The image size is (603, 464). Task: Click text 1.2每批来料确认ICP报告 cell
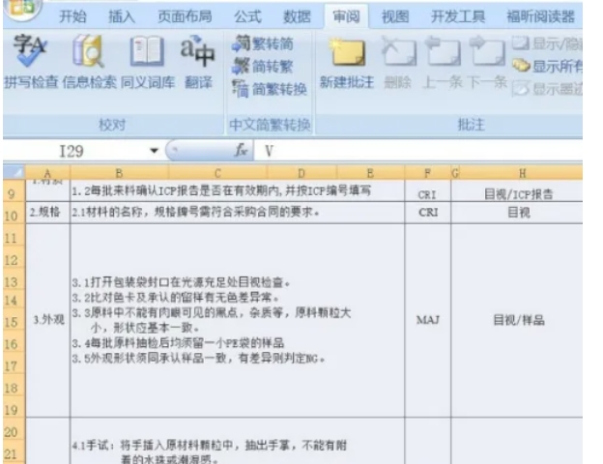pos(238,191)
